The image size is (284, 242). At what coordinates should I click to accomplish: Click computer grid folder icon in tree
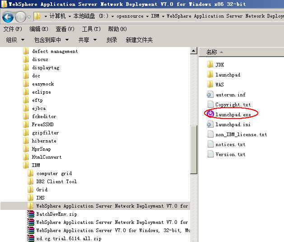pos(30,173)
